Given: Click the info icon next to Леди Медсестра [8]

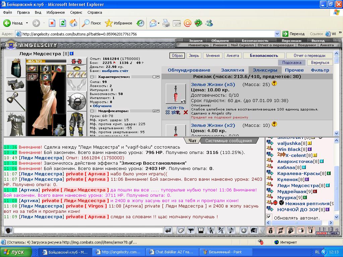Looking at the screenshot, I should [72, 54].
